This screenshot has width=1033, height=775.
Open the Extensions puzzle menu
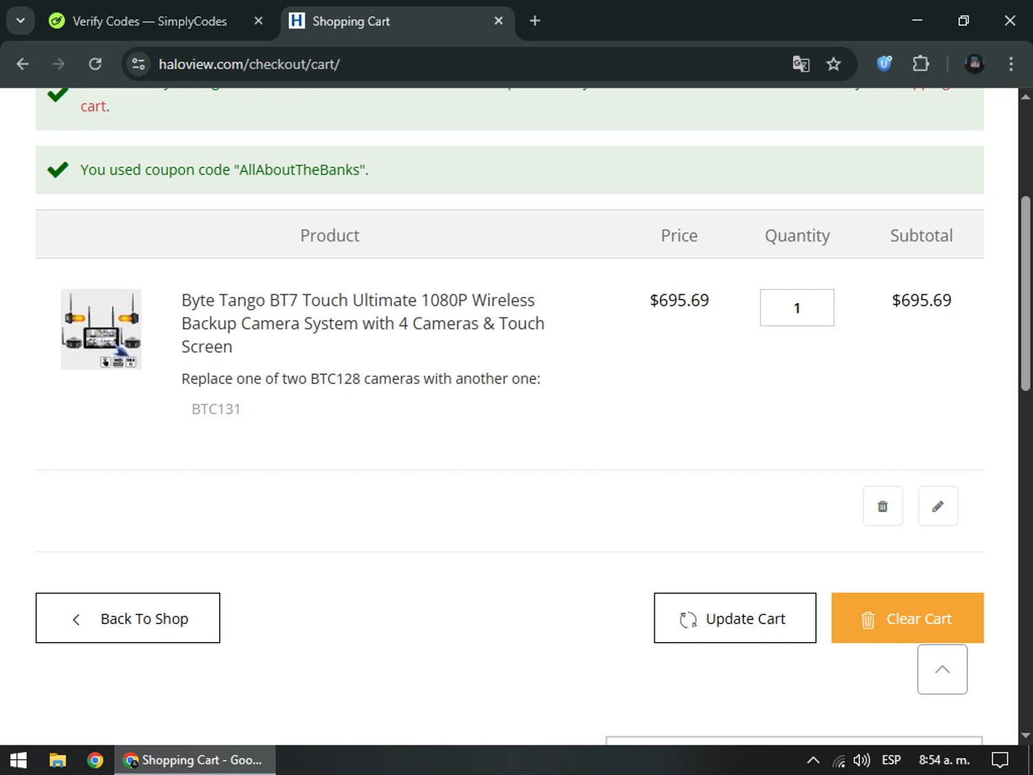coord(921,64)
